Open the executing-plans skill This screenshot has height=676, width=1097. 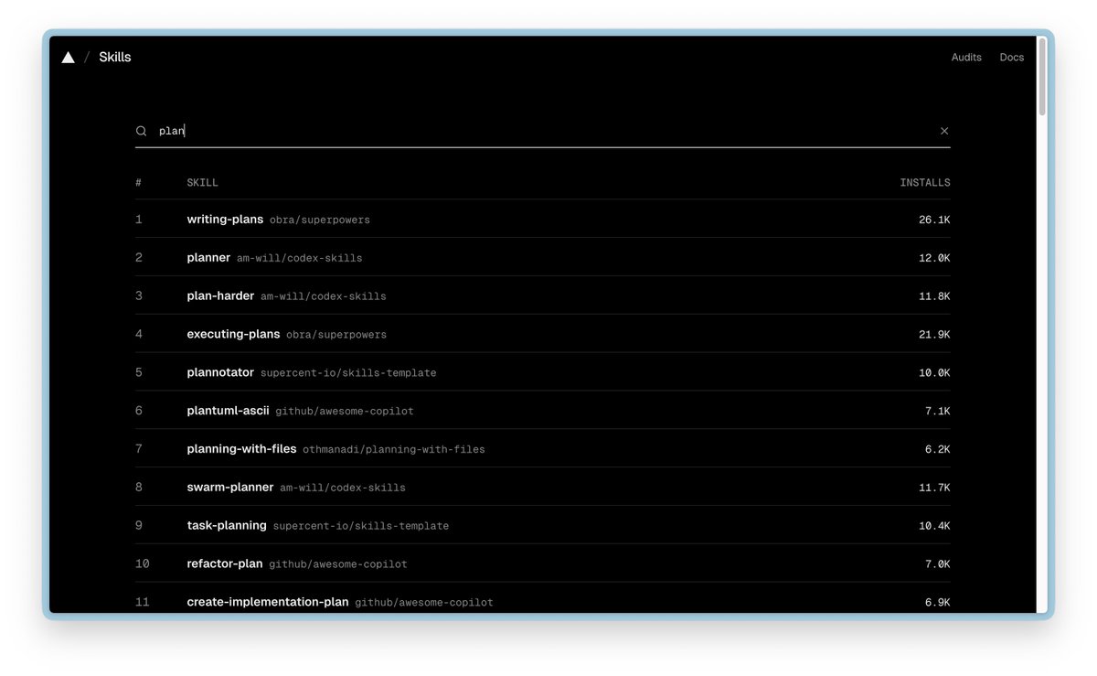(233, 335)
